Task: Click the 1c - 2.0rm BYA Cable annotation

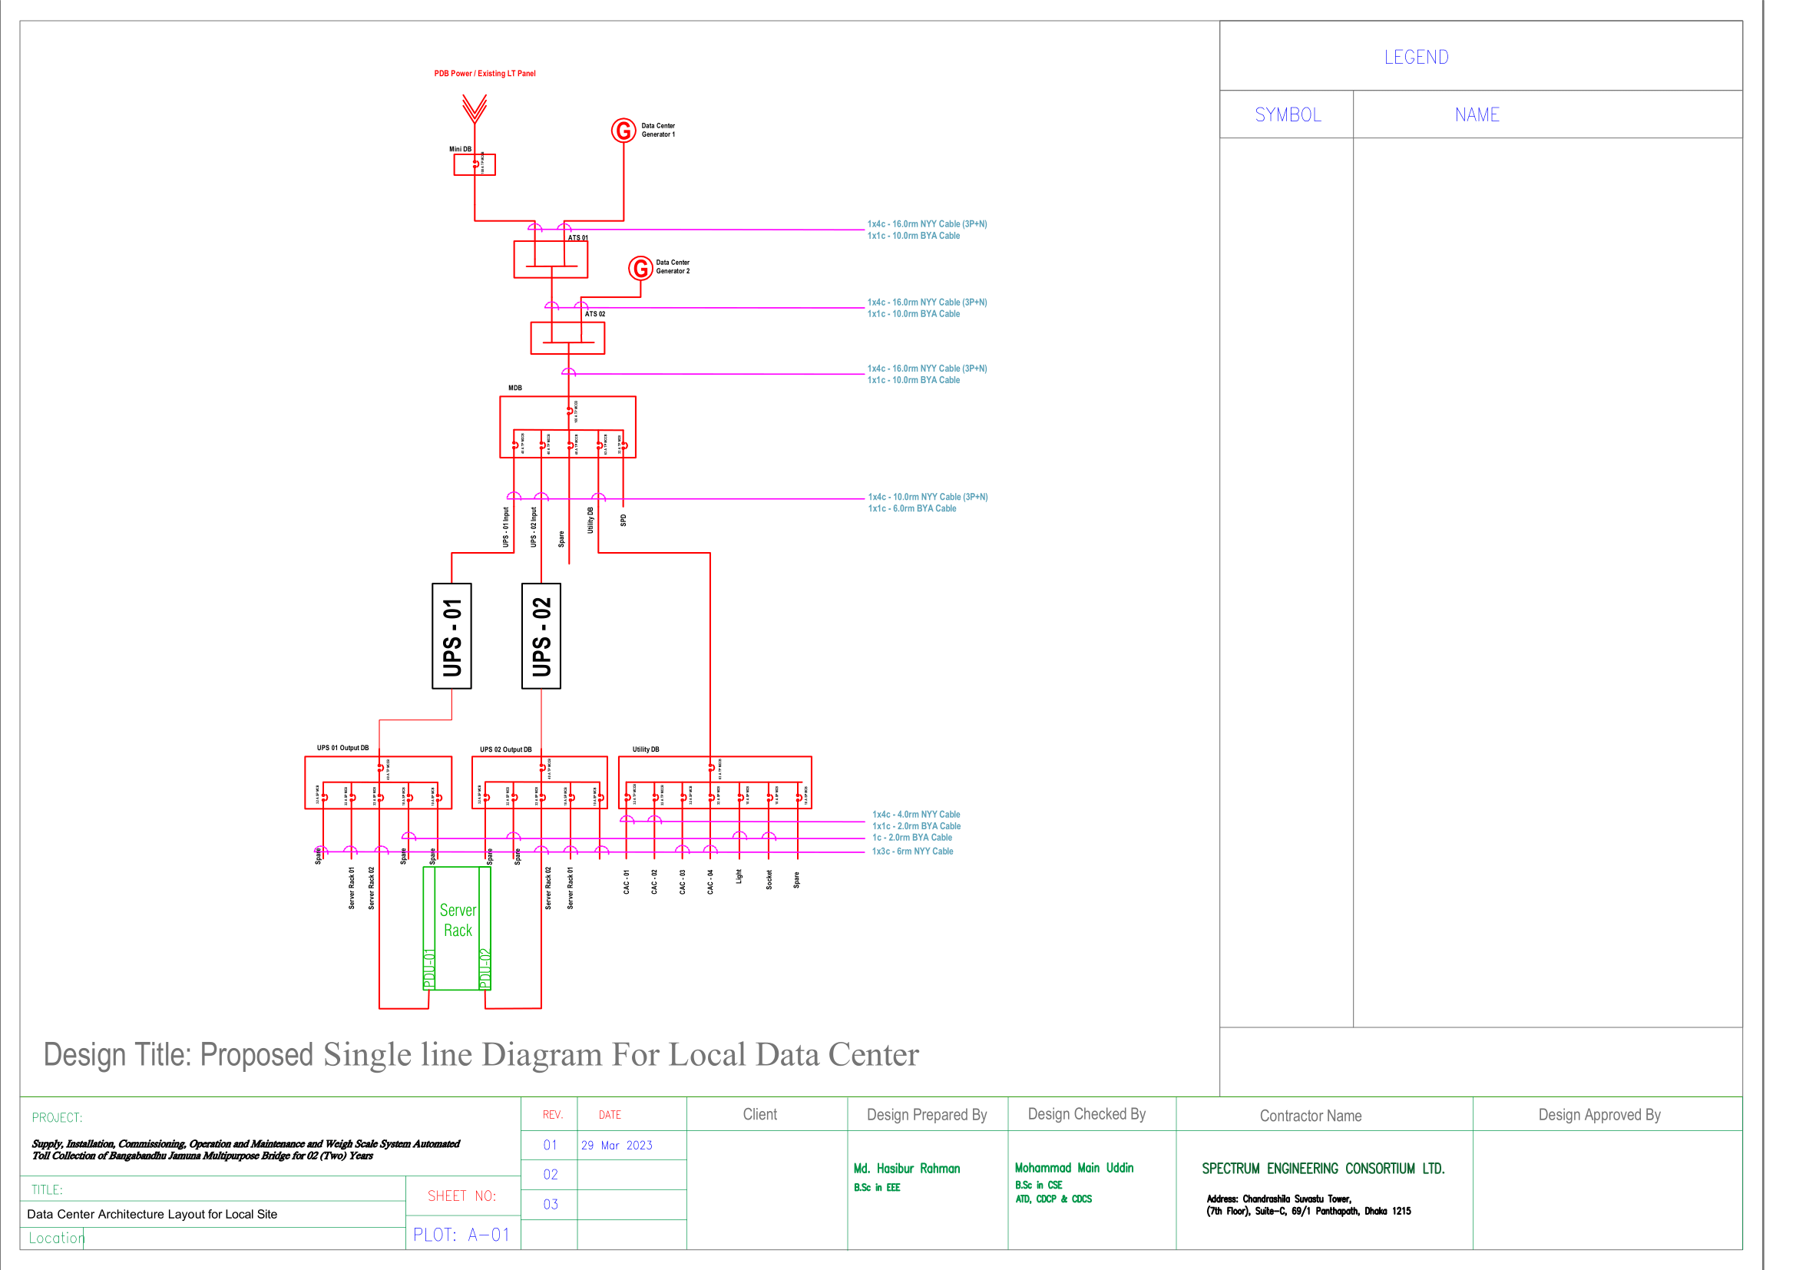Action: 912,837
